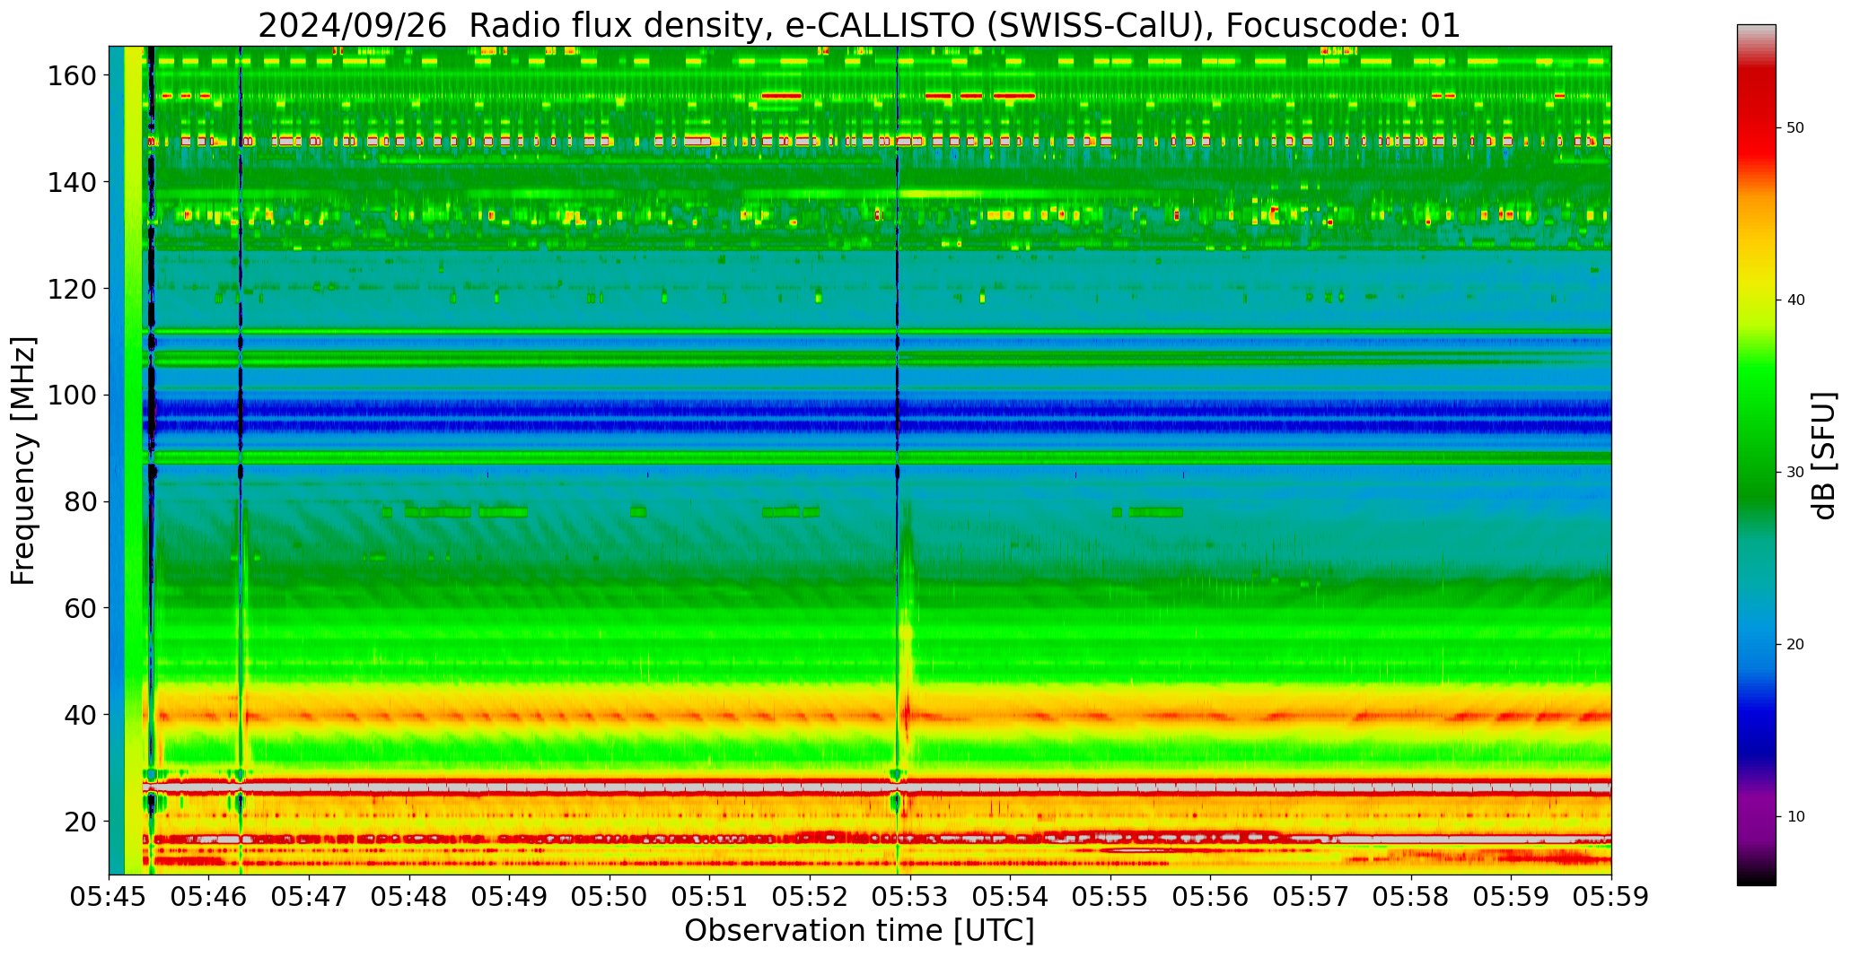
Task: Click the 05:52 time tick label
Action: pos(810,897)
